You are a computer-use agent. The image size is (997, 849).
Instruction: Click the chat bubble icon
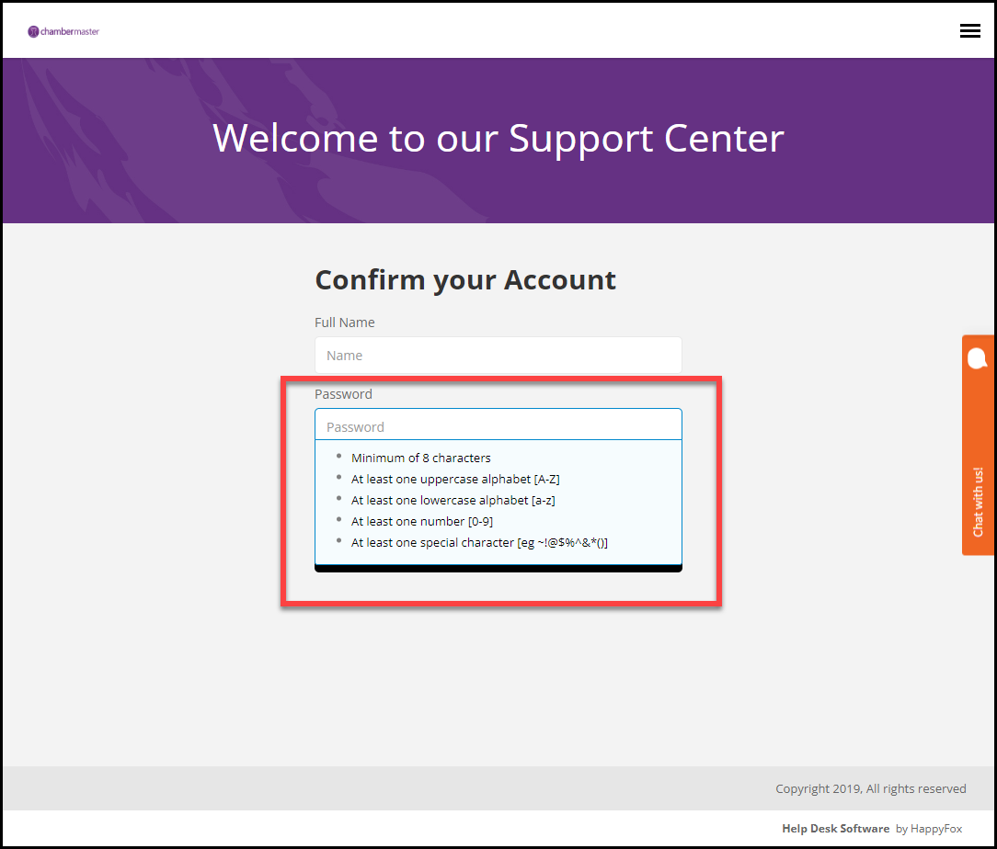point(978,358)
